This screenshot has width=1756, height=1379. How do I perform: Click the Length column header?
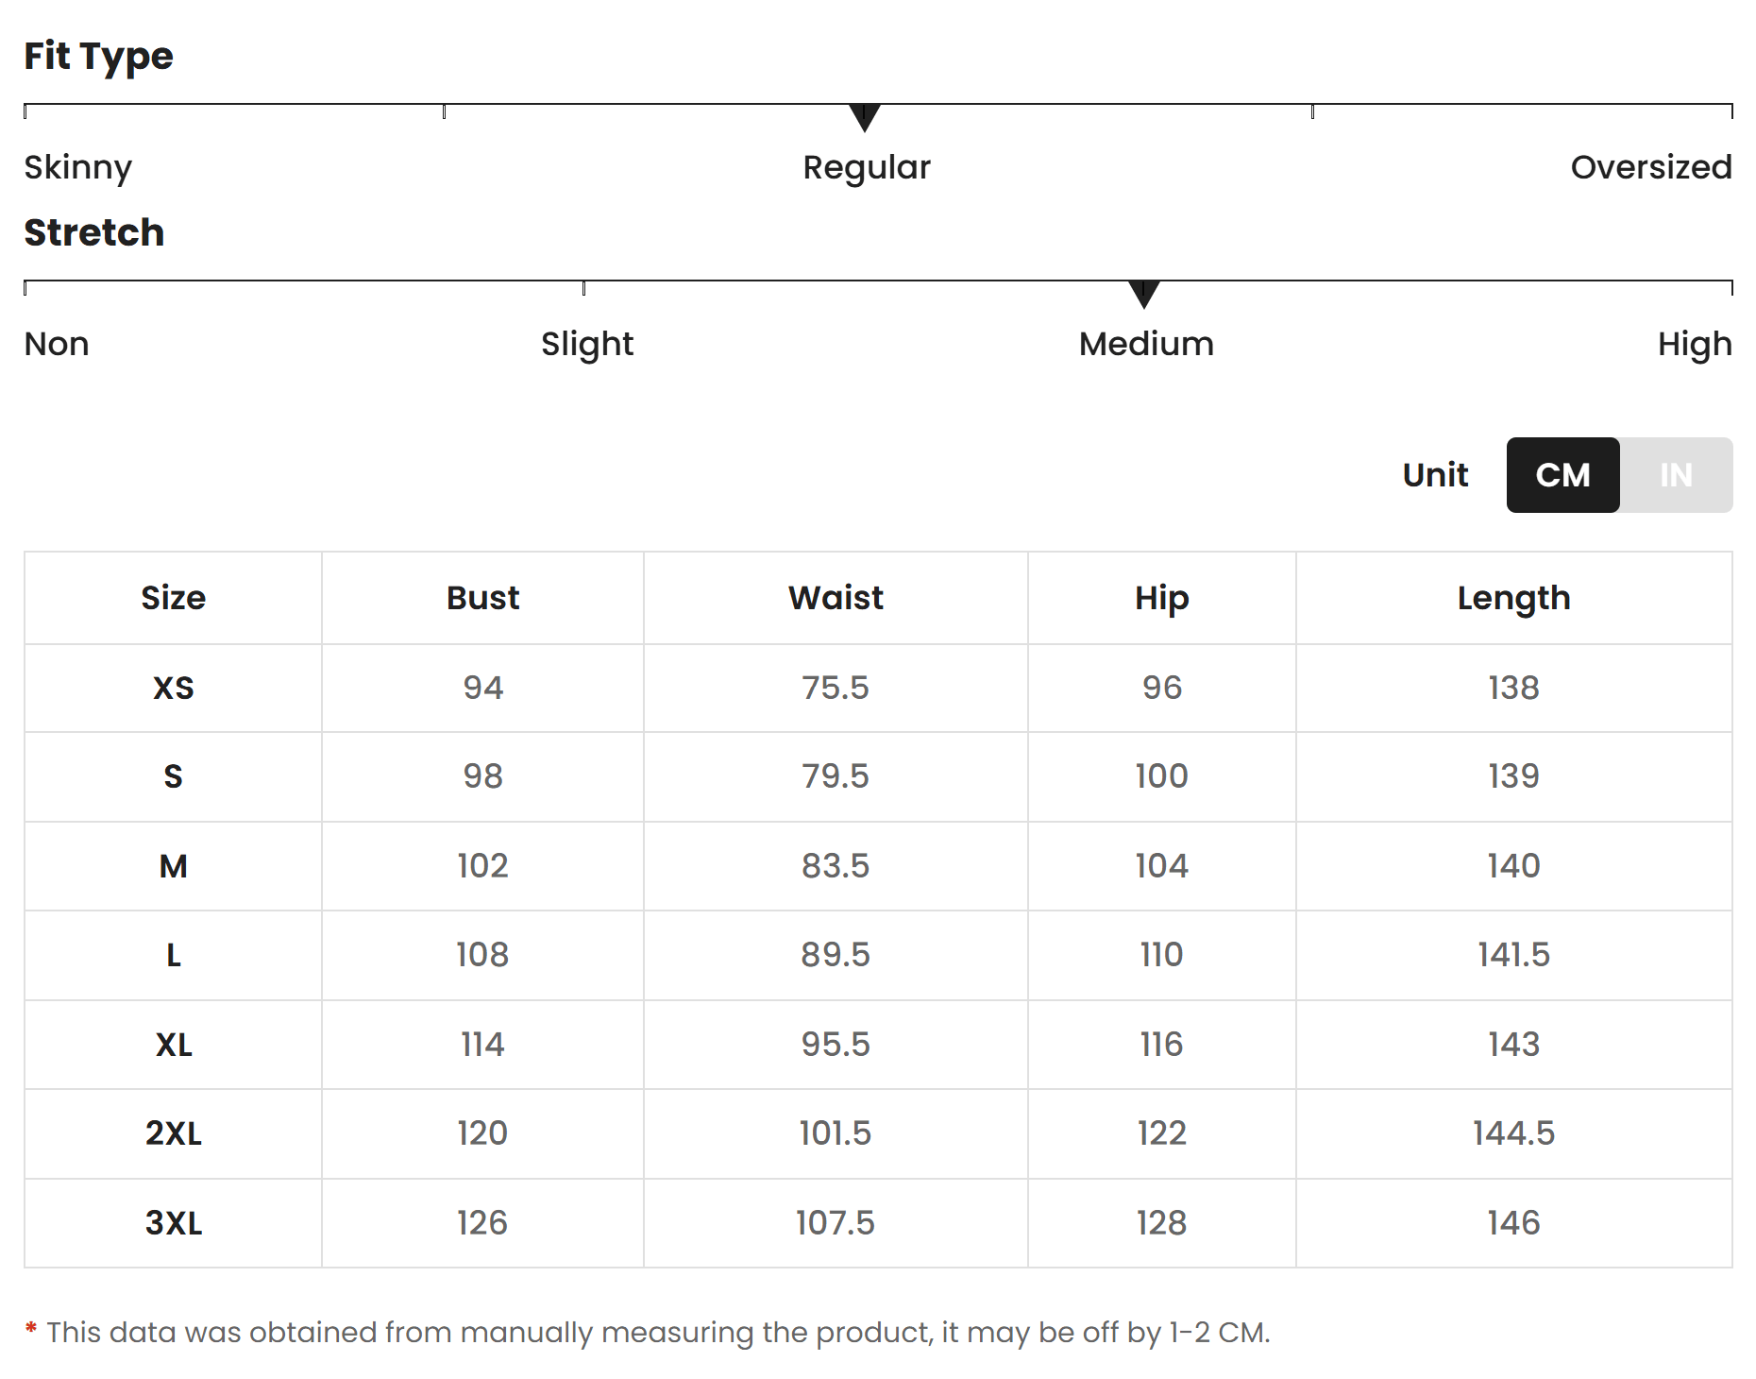coord(1514,599)
